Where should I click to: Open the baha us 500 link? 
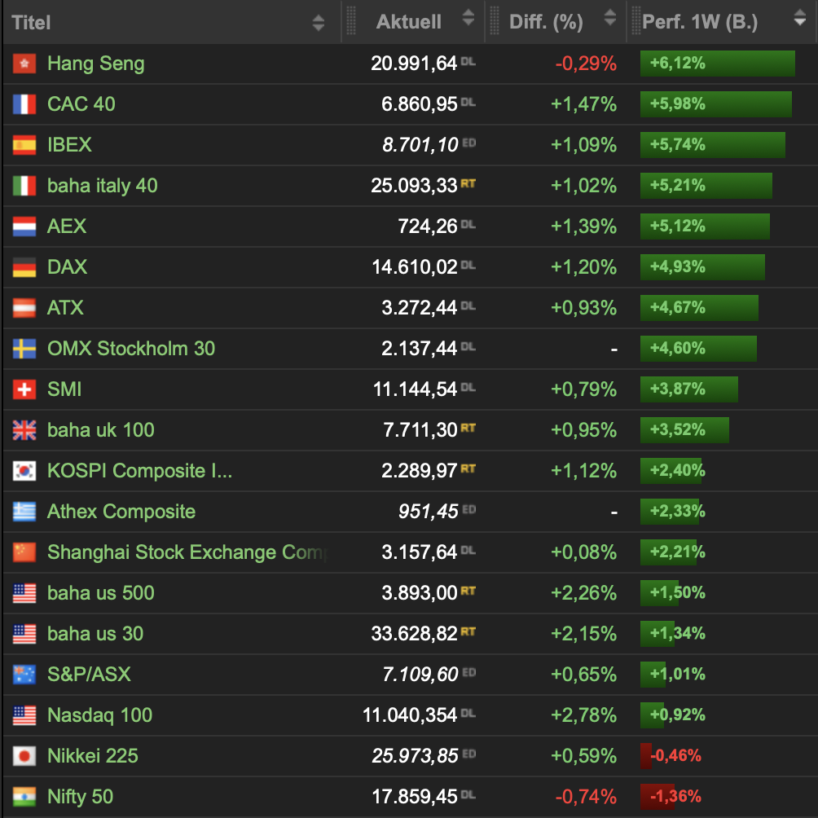tap(101, 592)
